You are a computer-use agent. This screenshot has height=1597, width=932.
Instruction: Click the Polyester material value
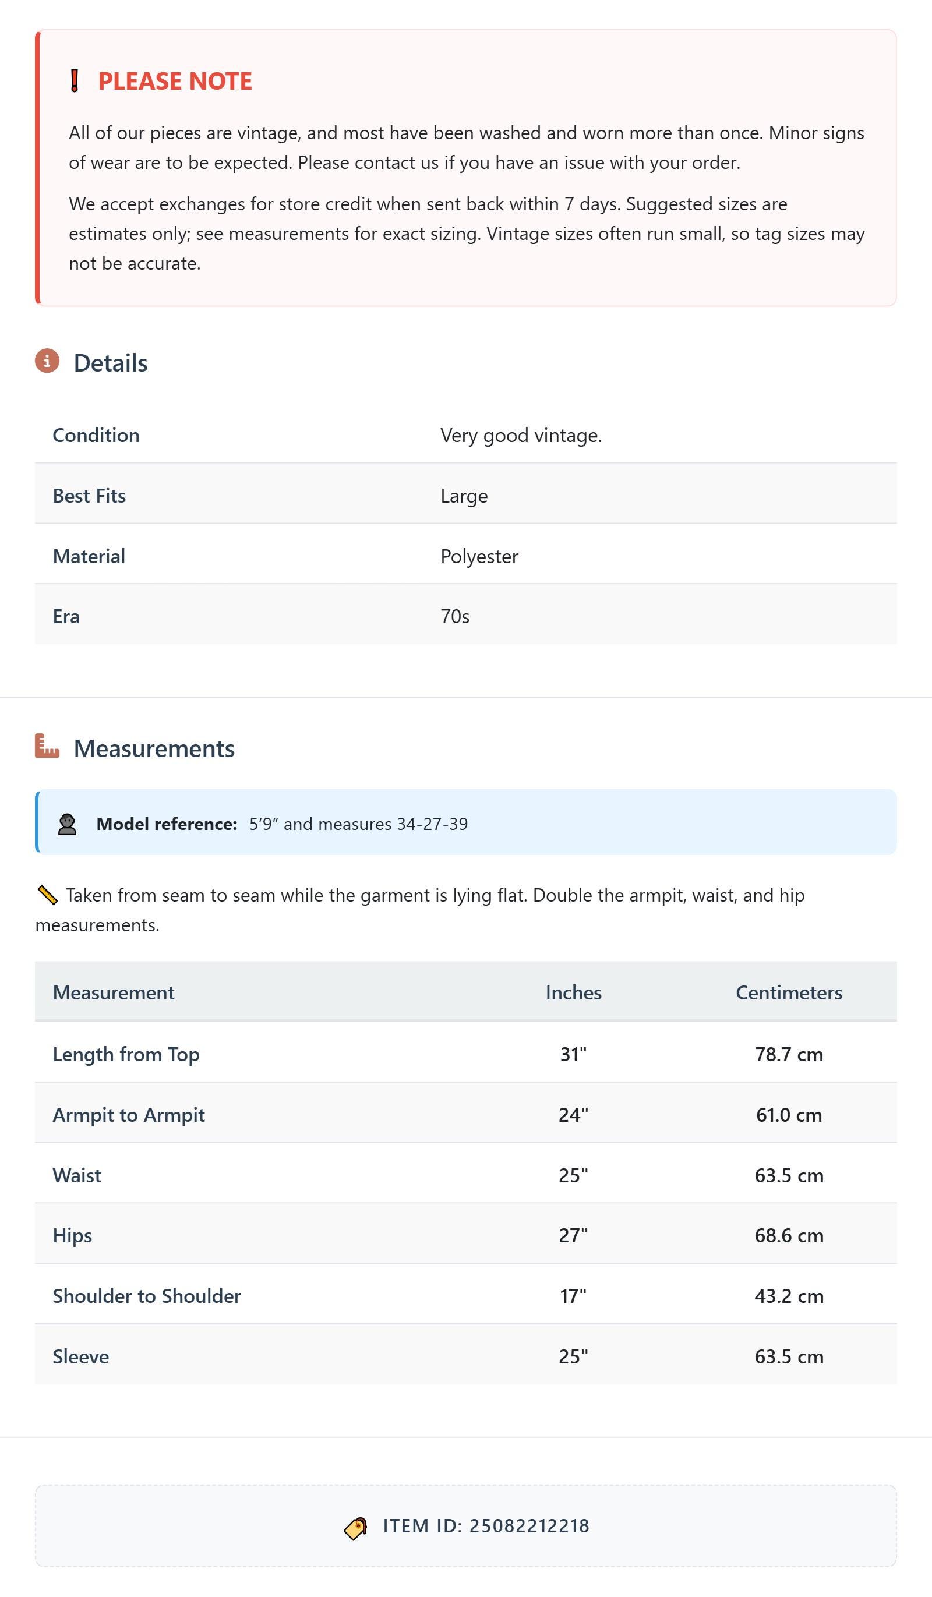click(479, 556)
